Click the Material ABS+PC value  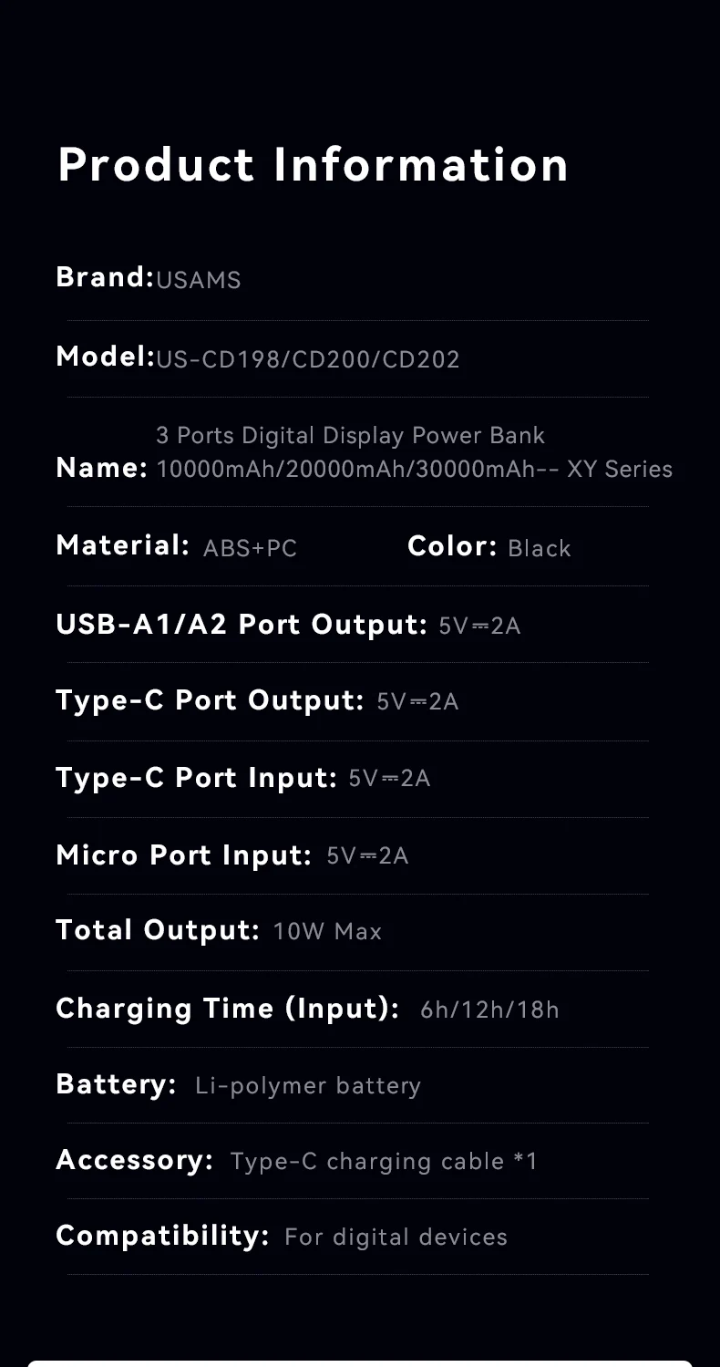coord(250,548)
